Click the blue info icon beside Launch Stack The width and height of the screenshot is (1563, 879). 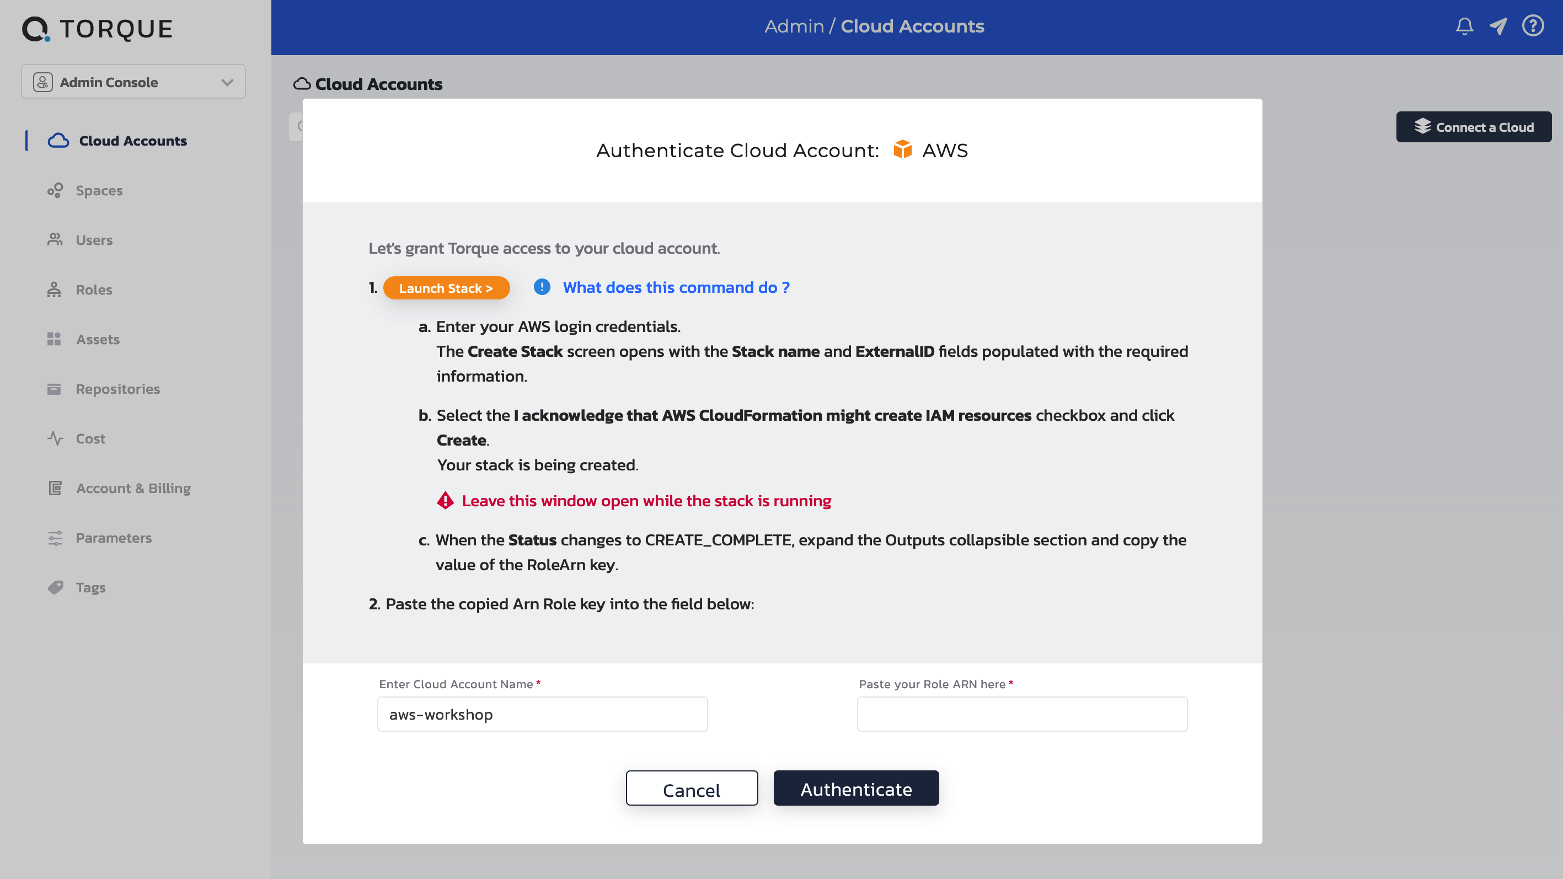point(542,287)
